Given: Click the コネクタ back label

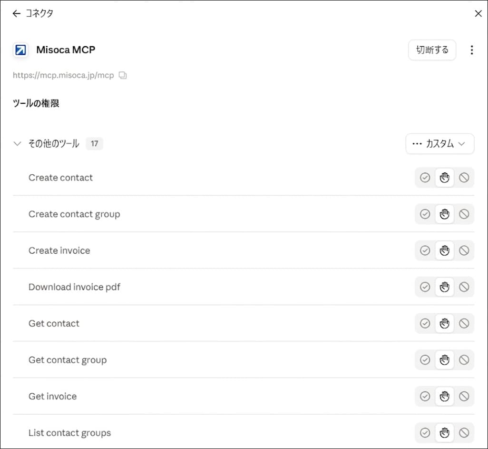Looking at the screenshot, I should [39, 13].
